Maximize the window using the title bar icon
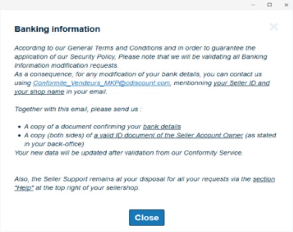293x232 pixels. coord(269,5)
